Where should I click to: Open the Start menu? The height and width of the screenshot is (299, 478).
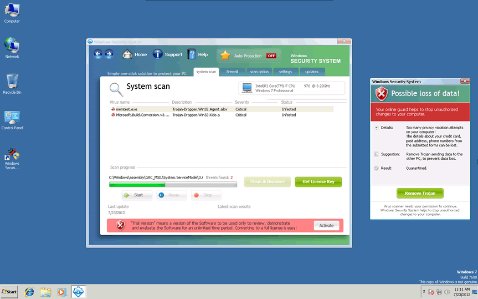pyautogui.click(x=9, y=291)
